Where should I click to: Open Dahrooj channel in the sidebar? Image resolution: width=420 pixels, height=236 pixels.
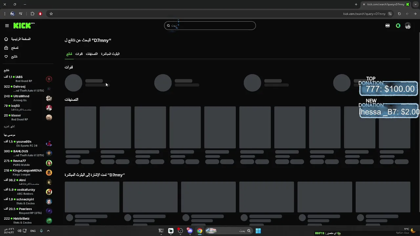[28, 88]
